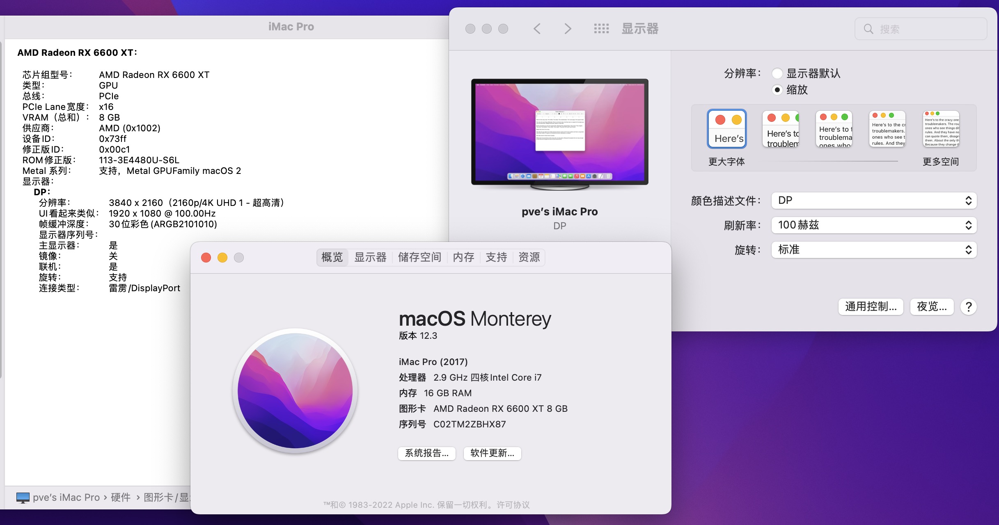Minimize the About This Mac window
This screenshot has width=999, height=525.
click(222, 258)
